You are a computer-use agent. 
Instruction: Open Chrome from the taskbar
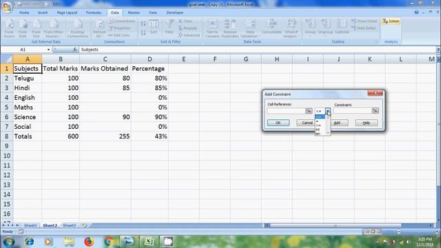(109, 242)
